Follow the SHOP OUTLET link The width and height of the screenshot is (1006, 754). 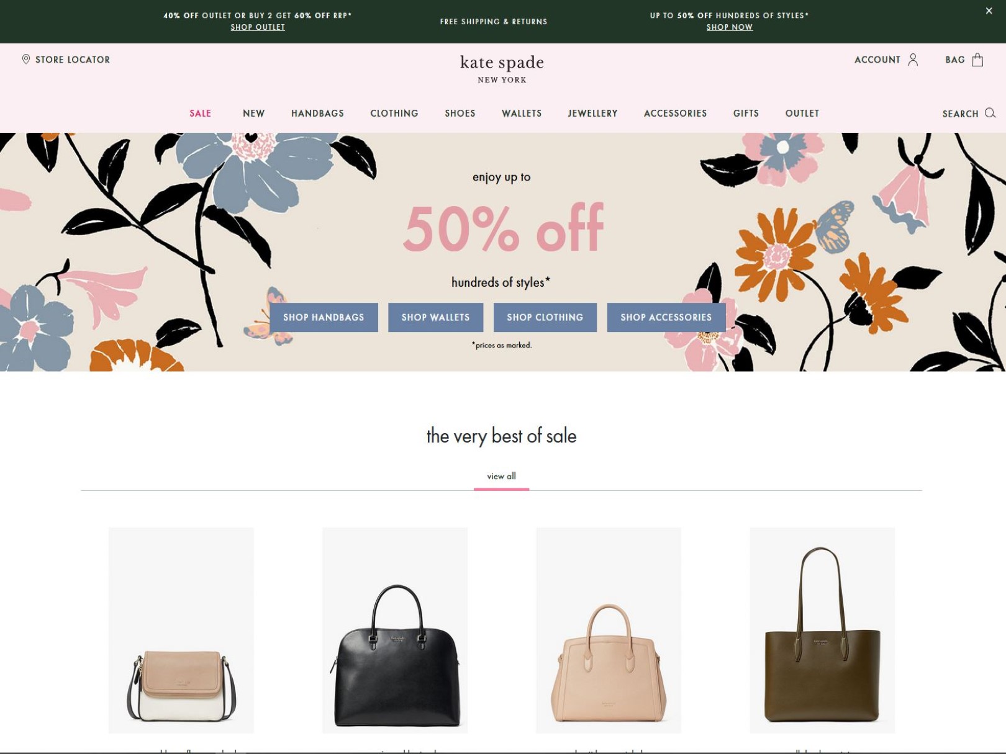click(258, 27)
